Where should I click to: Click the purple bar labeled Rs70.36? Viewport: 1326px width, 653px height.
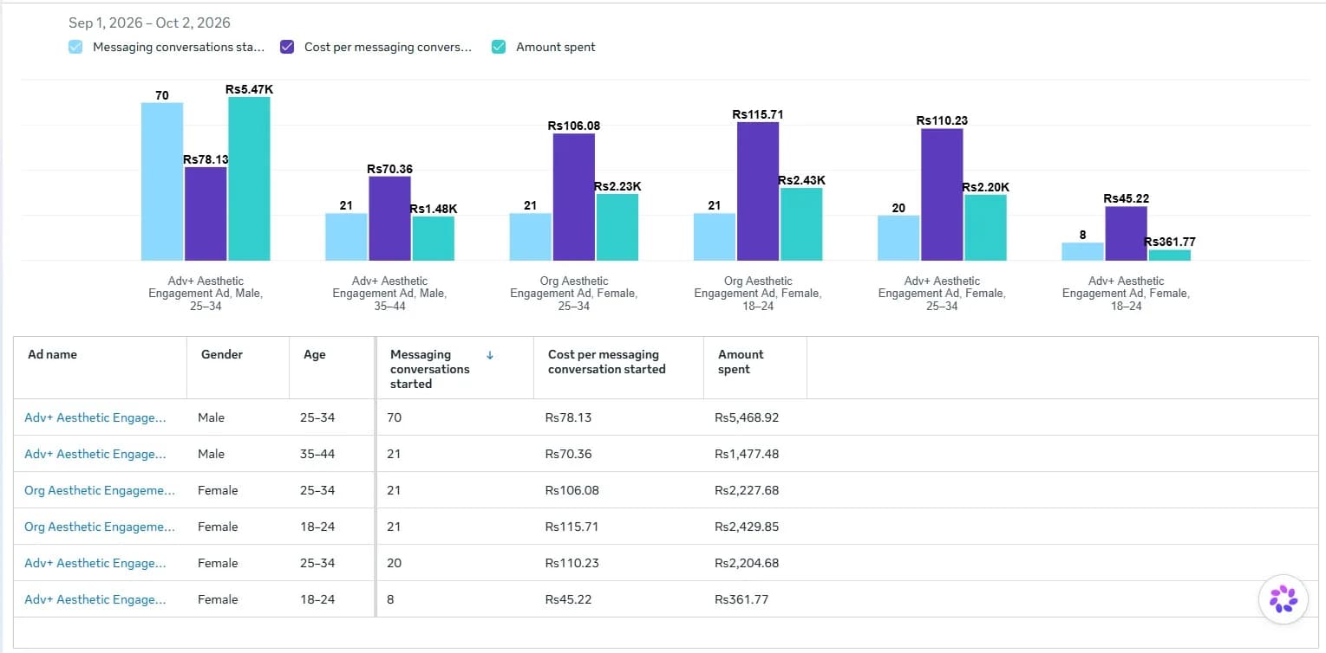[x=389, y=218]
